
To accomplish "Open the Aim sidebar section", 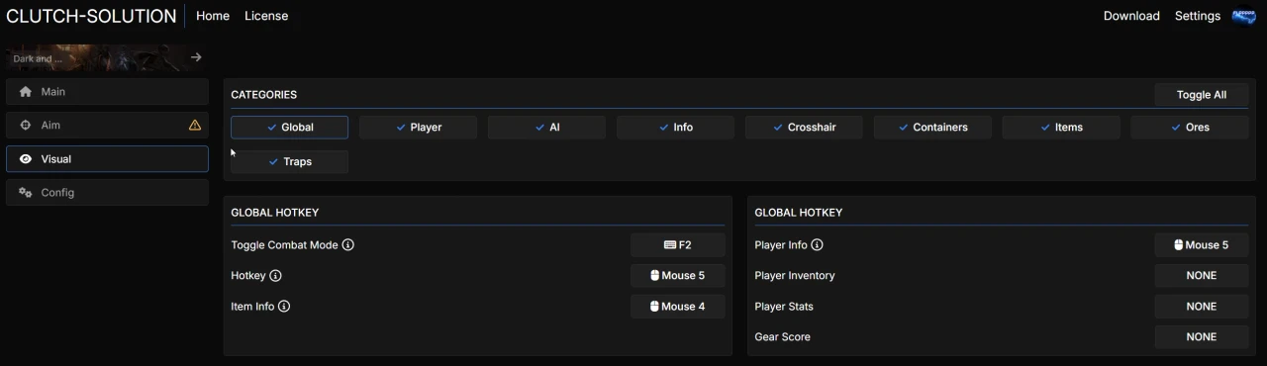I will click(x=107, y=126).
